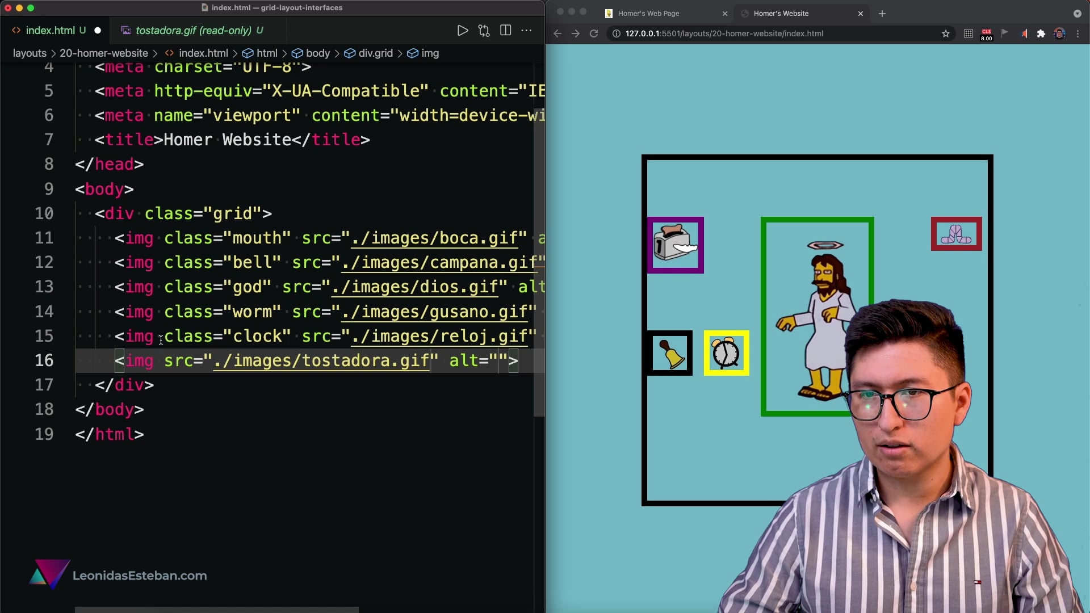Click the CLS Web Vitals badge
Image resolution: width=1090 pixels, height=613 pixels.
(x=986, y=33)
